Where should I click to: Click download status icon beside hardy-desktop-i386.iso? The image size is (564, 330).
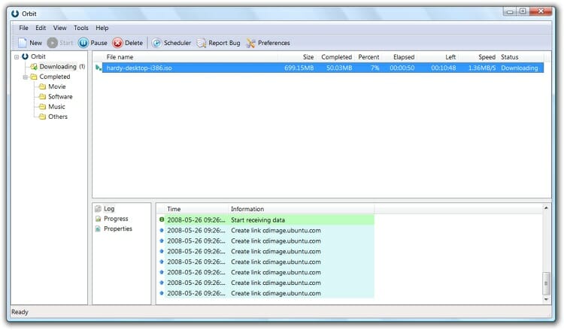click(99, 68)
